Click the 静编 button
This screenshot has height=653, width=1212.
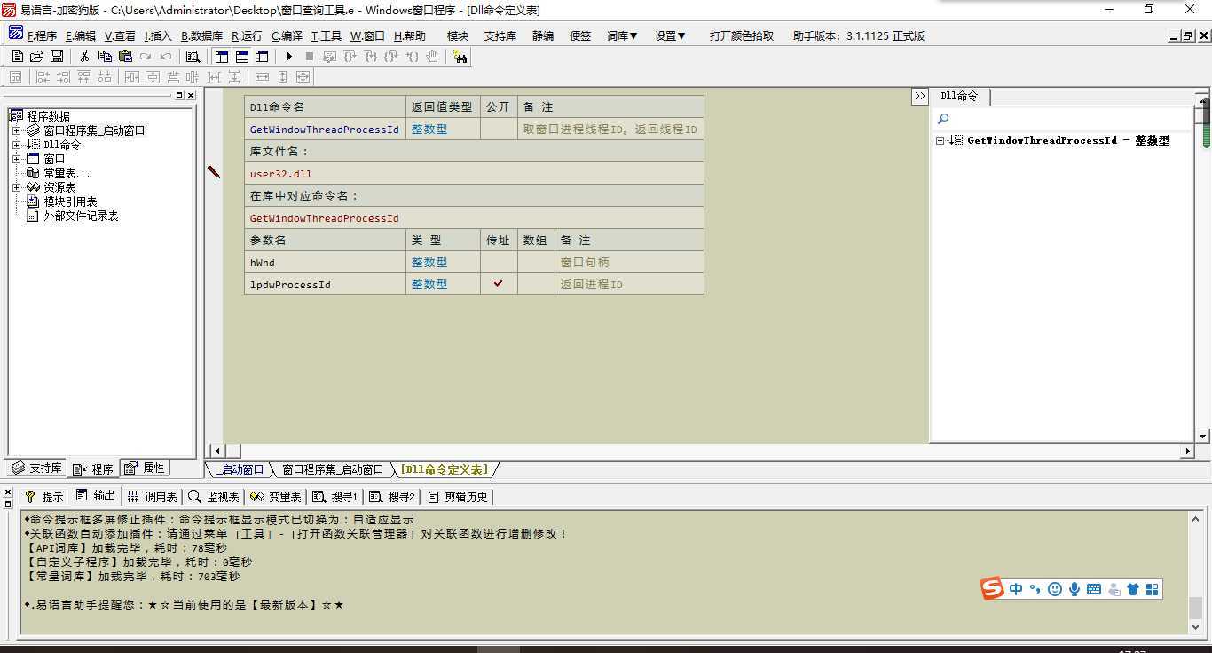pyautogui.click(x=543, y=35)
